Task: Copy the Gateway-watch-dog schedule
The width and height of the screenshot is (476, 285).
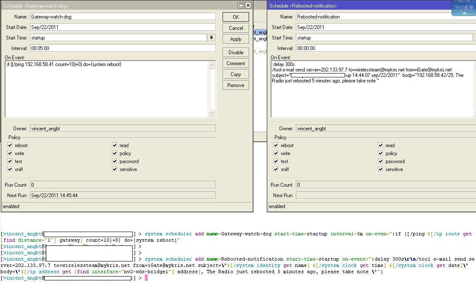Action: click(236, 74)
